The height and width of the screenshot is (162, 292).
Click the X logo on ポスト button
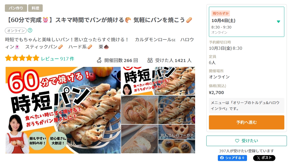(x=259, y=158)
